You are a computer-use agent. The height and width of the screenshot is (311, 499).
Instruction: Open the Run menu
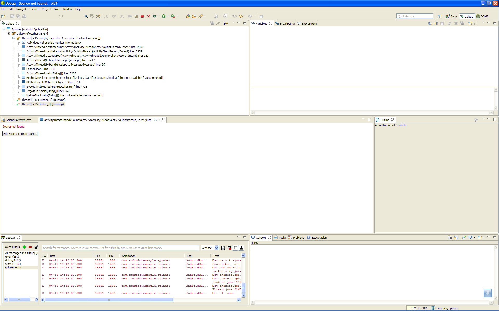[x=57, y=9]
